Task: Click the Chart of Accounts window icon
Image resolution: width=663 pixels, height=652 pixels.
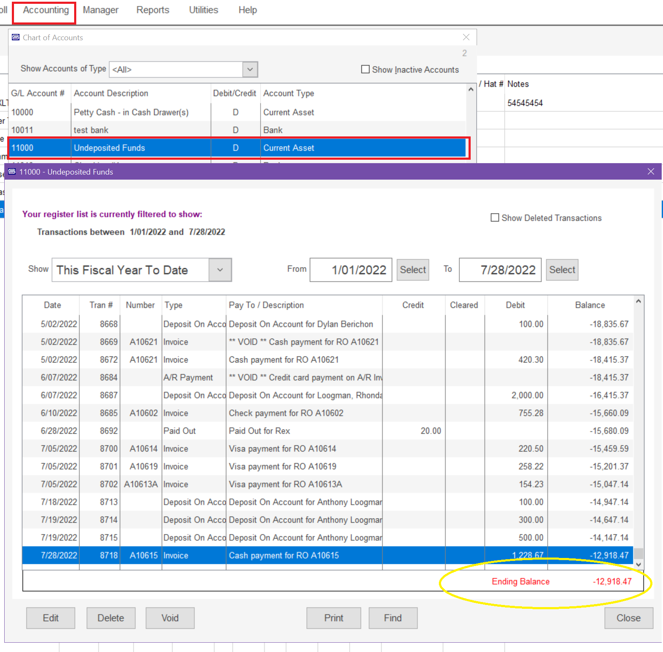Action: (x=16, y=37)
